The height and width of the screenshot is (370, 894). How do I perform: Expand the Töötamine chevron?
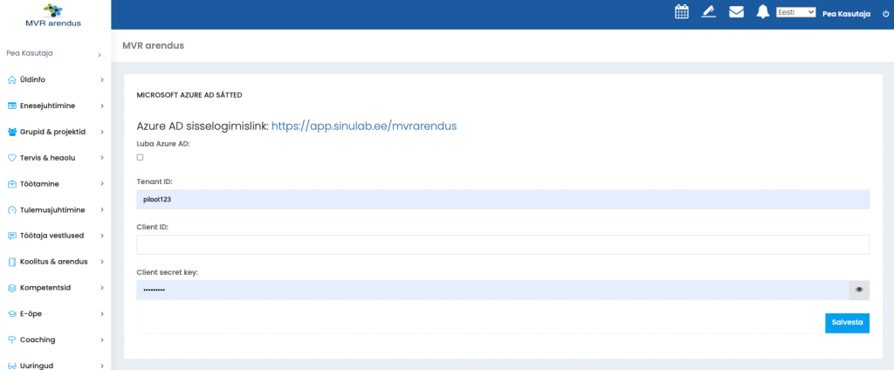[x=102, y=184]
